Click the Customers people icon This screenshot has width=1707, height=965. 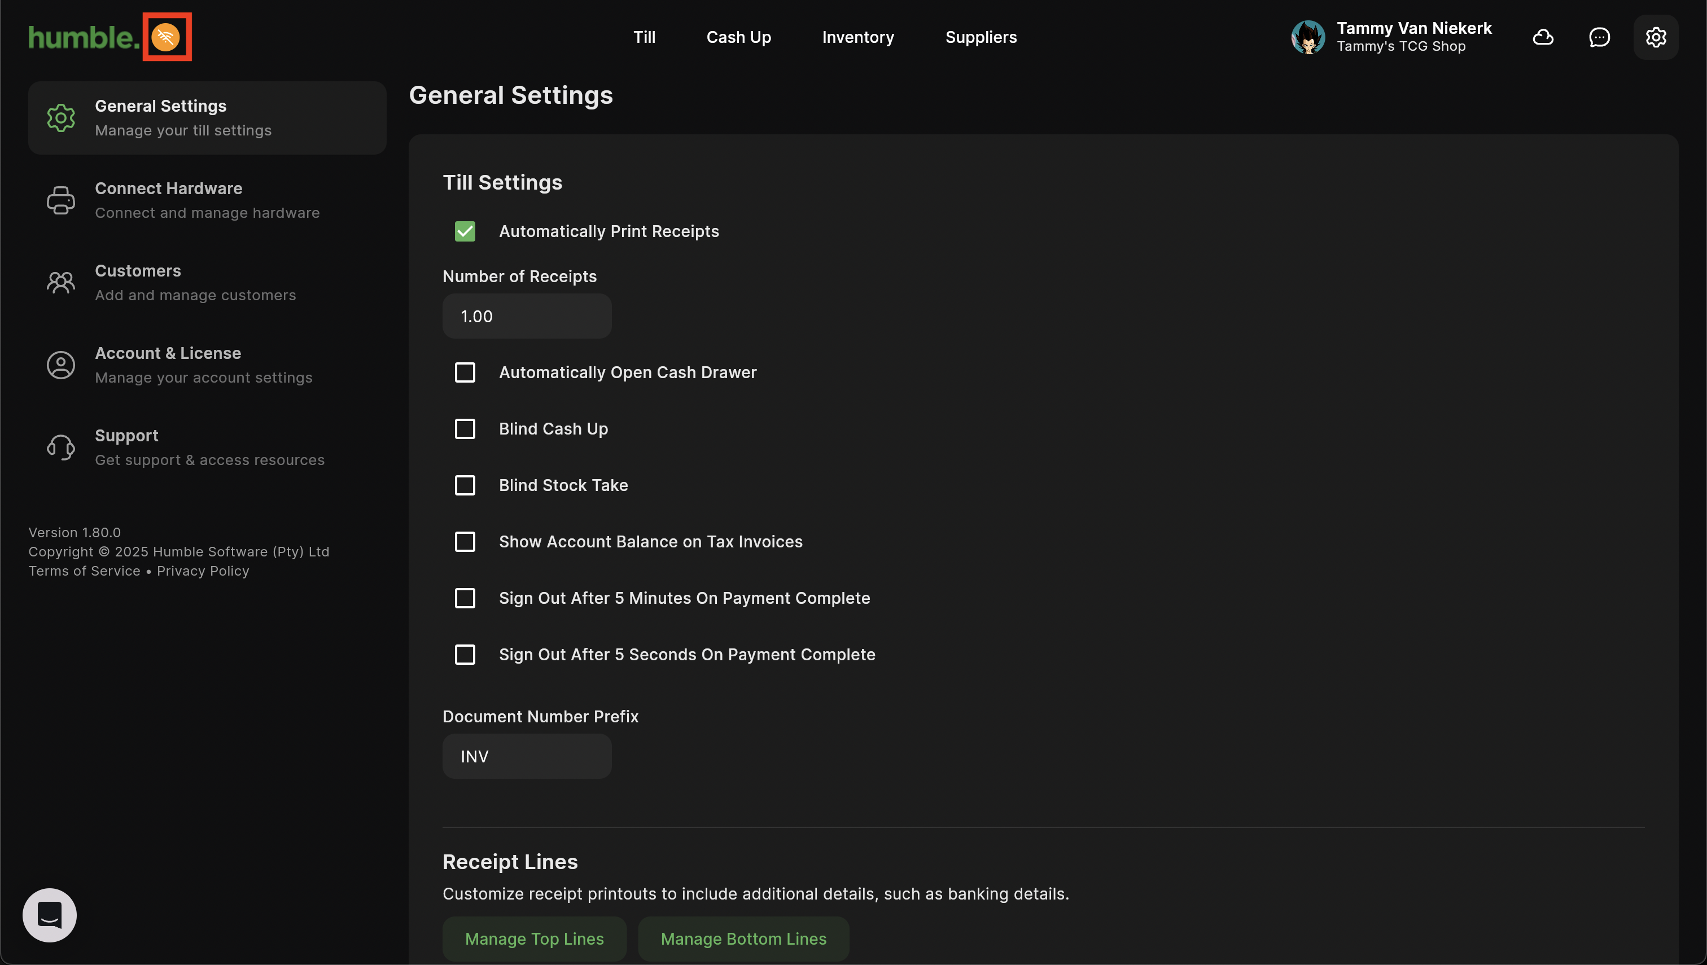[x=61, y=283]
